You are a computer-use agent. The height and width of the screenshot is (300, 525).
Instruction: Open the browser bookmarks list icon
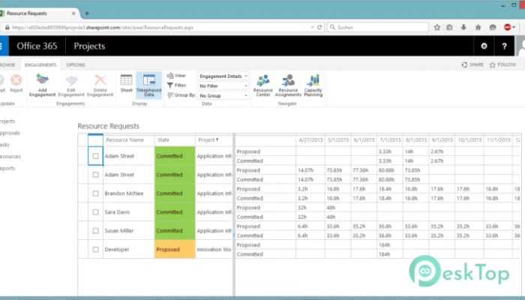pyautogui.click(x=449, y=28)
